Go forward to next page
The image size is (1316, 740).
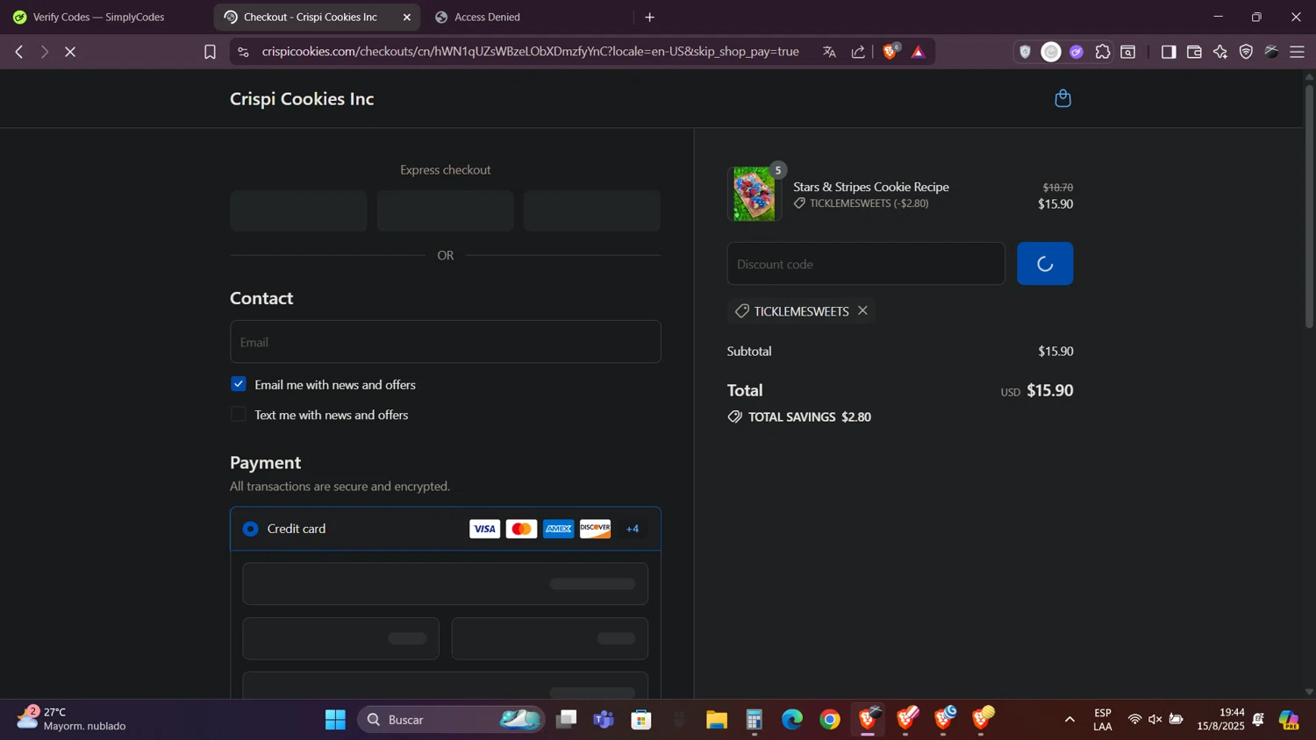[x=44, y=52]
